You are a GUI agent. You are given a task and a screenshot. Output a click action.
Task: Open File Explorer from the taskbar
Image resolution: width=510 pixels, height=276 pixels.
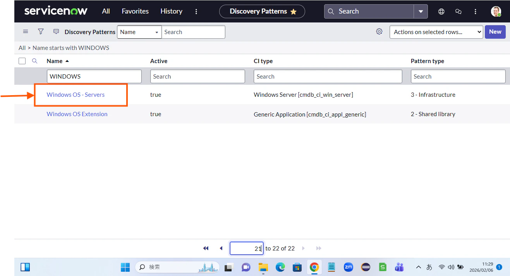point(263,267)
